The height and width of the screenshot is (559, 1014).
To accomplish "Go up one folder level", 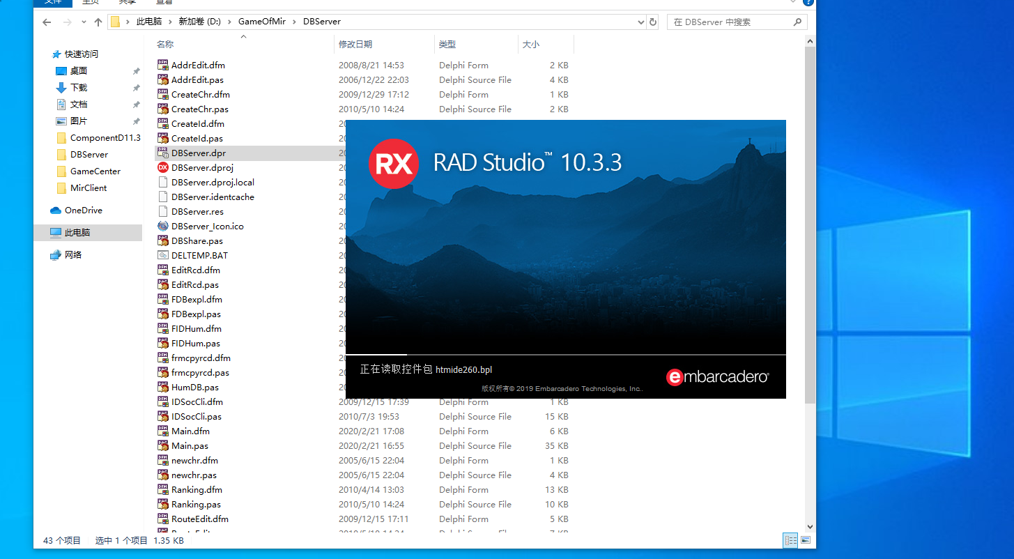I will [x=98, y=22].
